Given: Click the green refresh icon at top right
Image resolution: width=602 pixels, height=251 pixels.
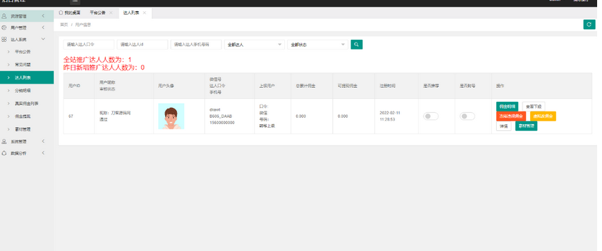Looking at the screenshot, I should pyautogui.click(x=589, y=24).
